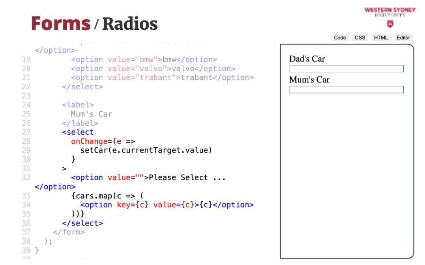The height and width of the screenshot is (265, 425).
Task: Click the closing </form> tag
Action: point(69,232)
